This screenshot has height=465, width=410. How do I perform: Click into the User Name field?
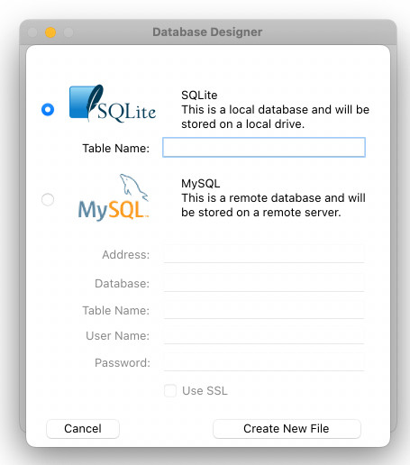tap(264, 335)
